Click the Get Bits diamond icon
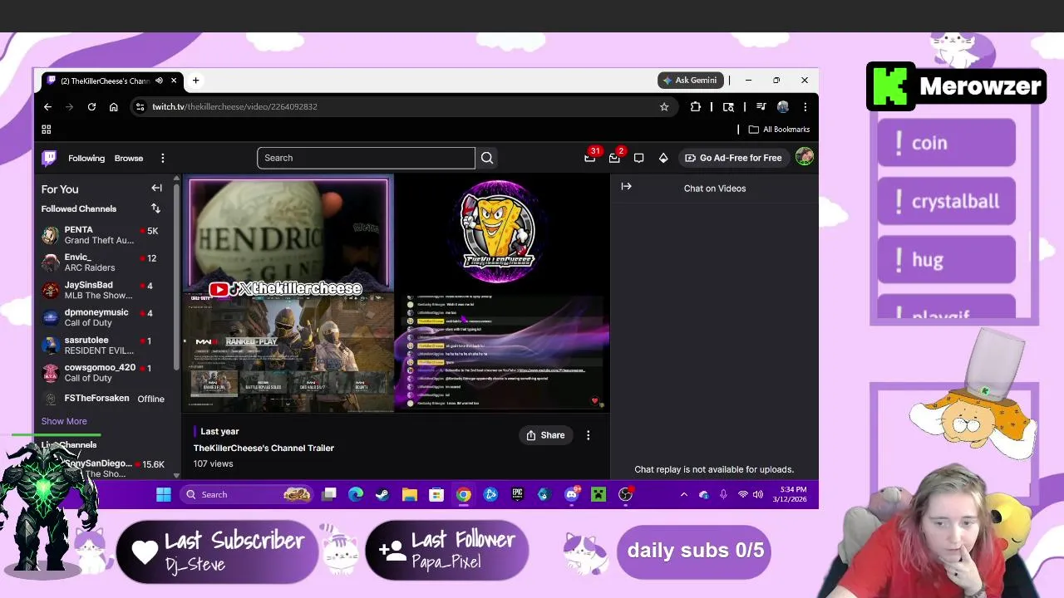The image size is (1064, 598). 663,158
